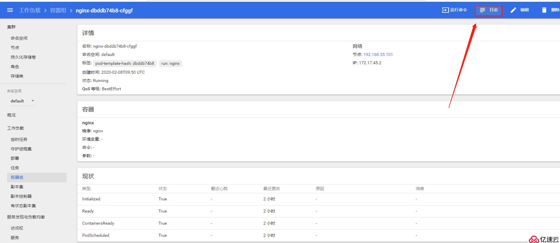Click 原因 column header
The height and width of the screenshot is (243, 560).
320,189
